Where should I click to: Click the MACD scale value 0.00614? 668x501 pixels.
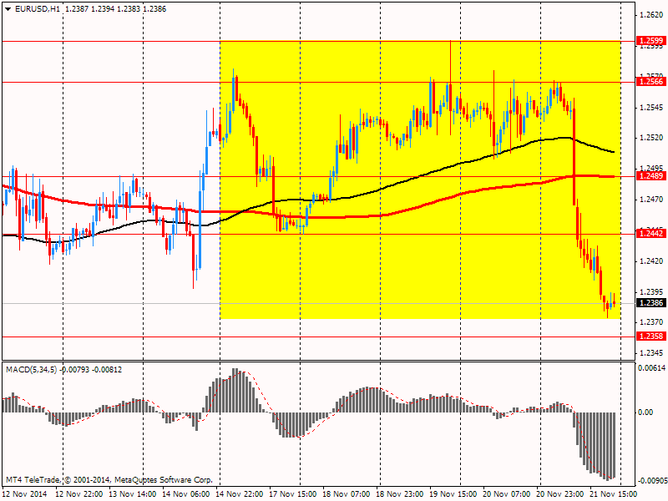coord(652,367)
